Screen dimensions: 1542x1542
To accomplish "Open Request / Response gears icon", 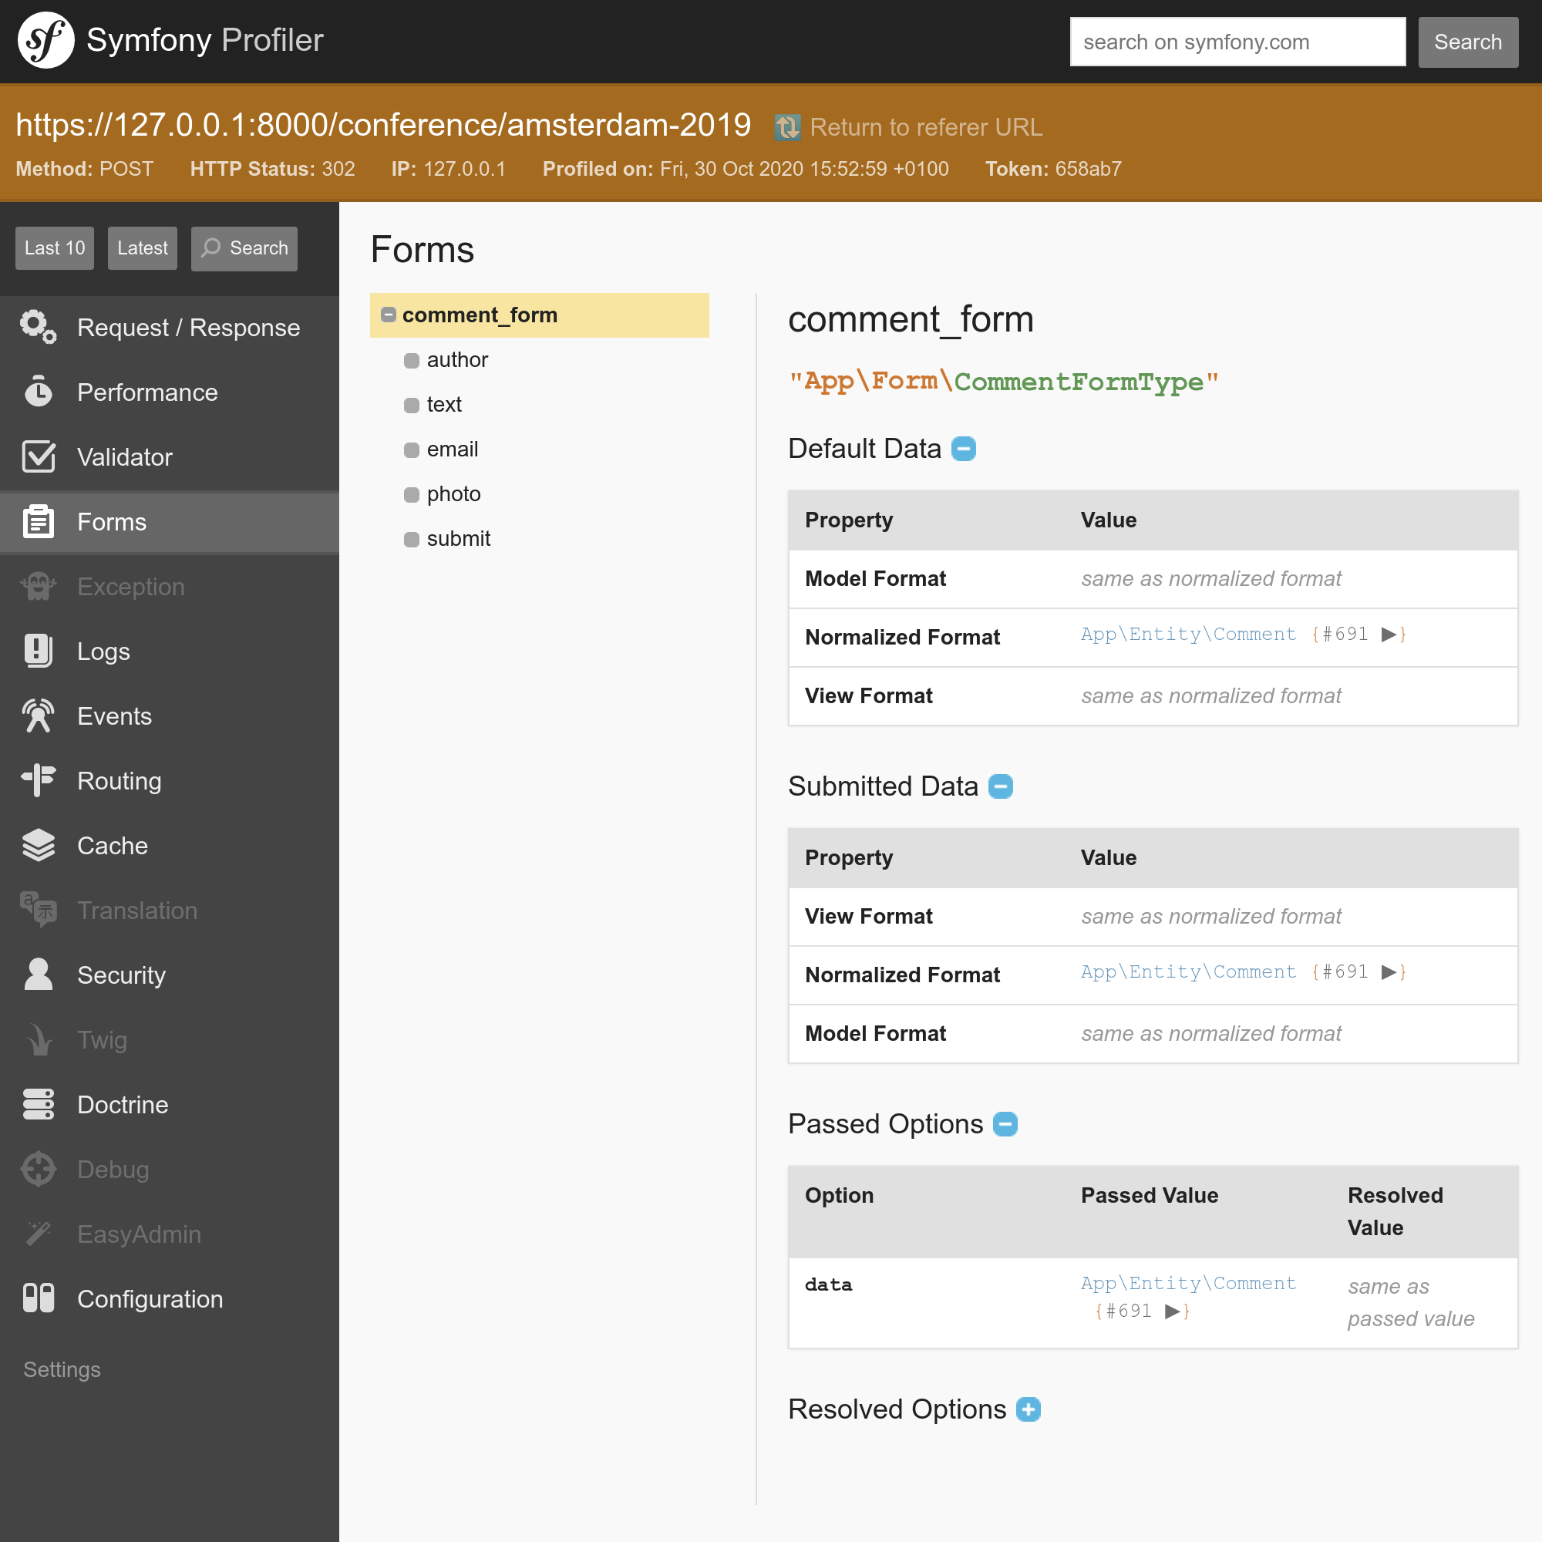I will click(x=39, y=327).
